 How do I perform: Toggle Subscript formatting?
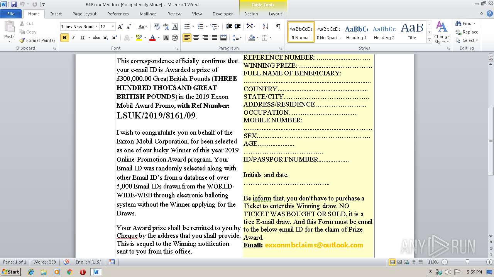pos(105,38)
